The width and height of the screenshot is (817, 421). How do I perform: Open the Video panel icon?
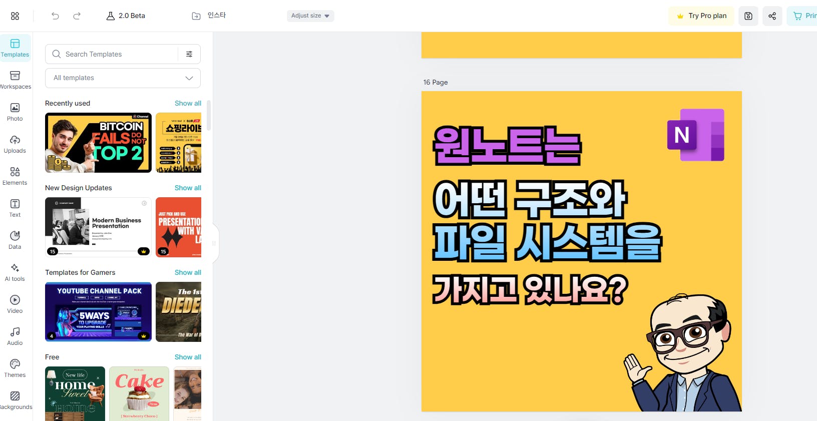click(x=15, y=300)
